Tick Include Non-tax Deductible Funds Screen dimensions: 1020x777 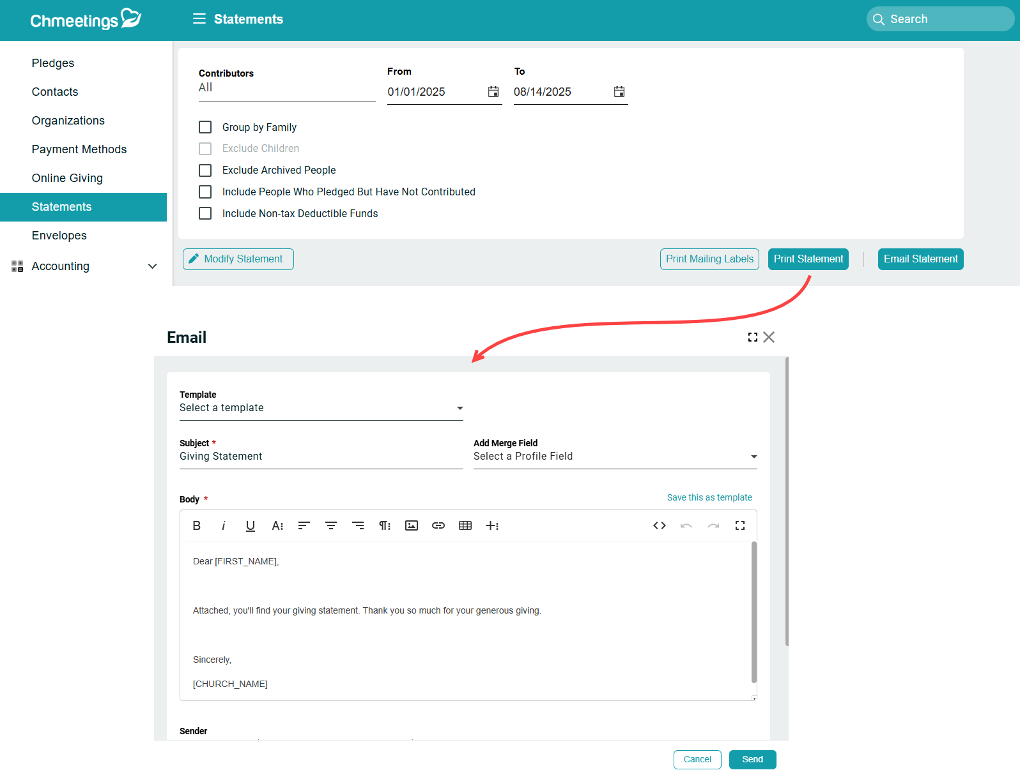pyautogui.click(x=205, y=213)
